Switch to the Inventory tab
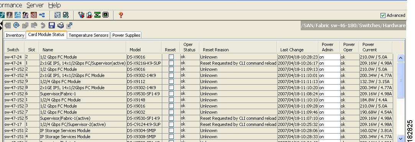Image resolution: width=415 pixels, height=142 pixels. coord(15,35)
